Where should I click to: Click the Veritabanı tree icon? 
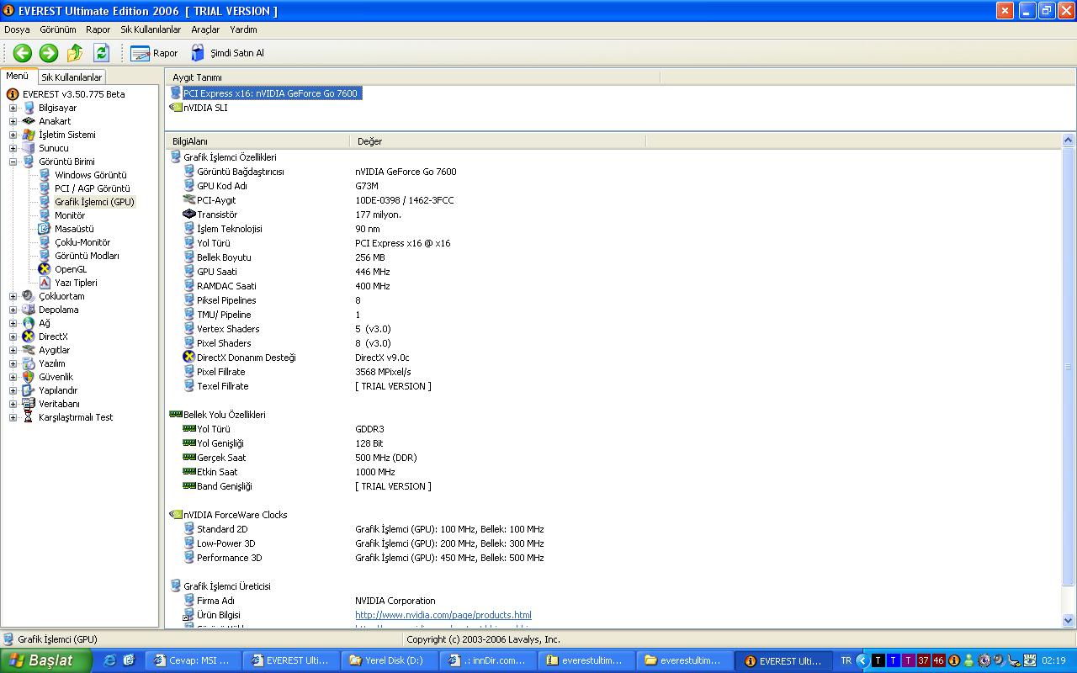pos(29,404)
